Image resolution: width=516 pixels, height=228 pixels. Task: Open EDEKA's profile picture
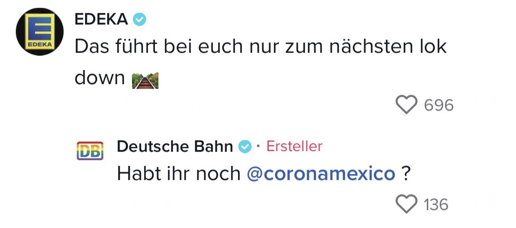(x=40, y=32)
